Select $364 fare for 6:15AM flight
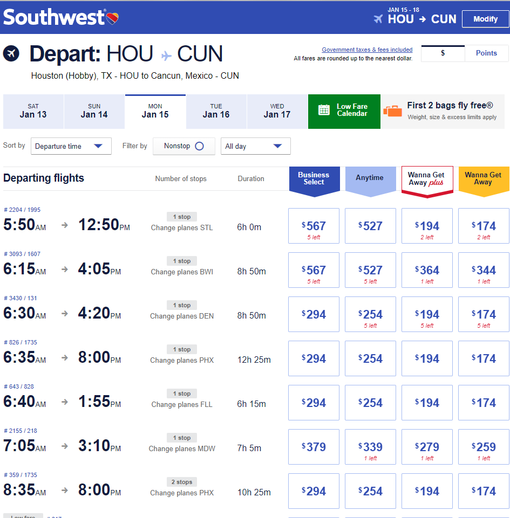The width and height of the screenshot is (510, 518). [x=427, y=270]
